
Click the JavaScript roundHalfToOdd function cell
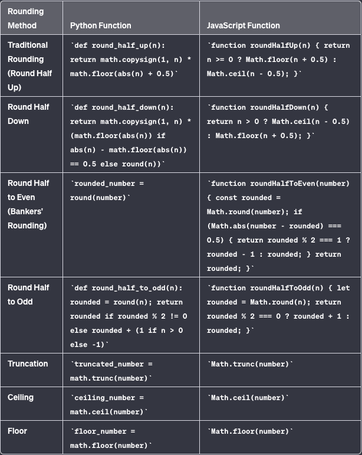(x=278, y=309)
